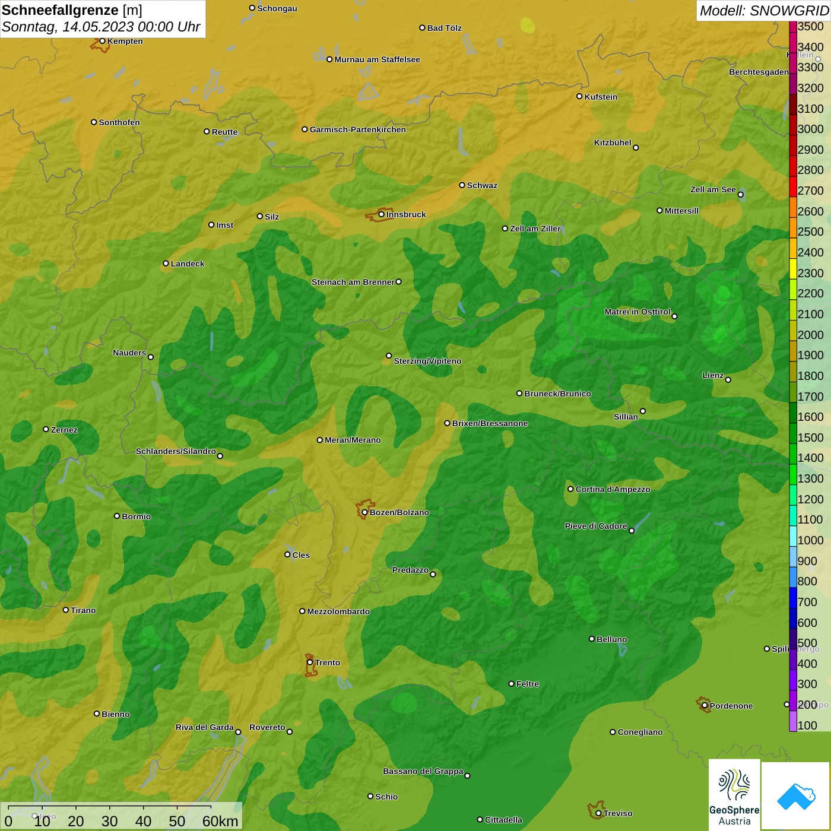Click the GeoSphere Austria logo
Screen dimensions: 831x831
point(734,795)
